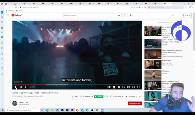
Task: Open YouTube settings three-dot menu in the header
Action: [178, 15]
